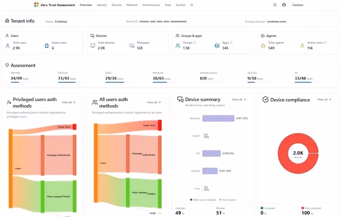Viewport: 341px width, 217px height.
Task: Click the Primary Domain contoso.com value
Action: point(276,21)
